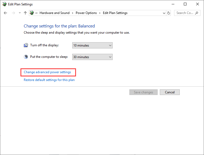Refresh the Edit Plan Settings page
This screenshot has width=204, height=155.
click(x=169, y=13)
